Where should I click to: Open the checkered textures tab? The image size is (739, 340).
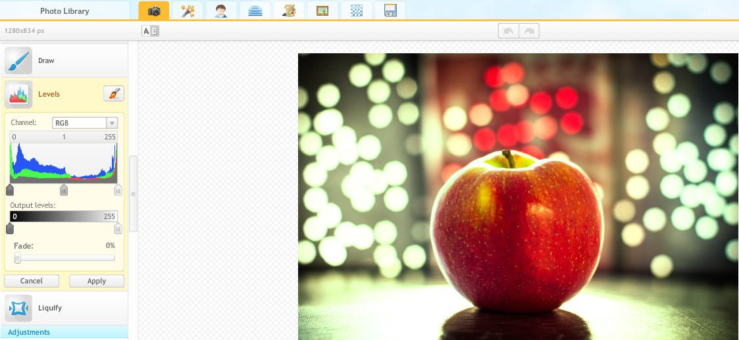coord(356,11)
